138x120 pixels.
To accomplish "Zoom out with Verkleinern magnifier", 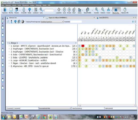I will 103,10.
